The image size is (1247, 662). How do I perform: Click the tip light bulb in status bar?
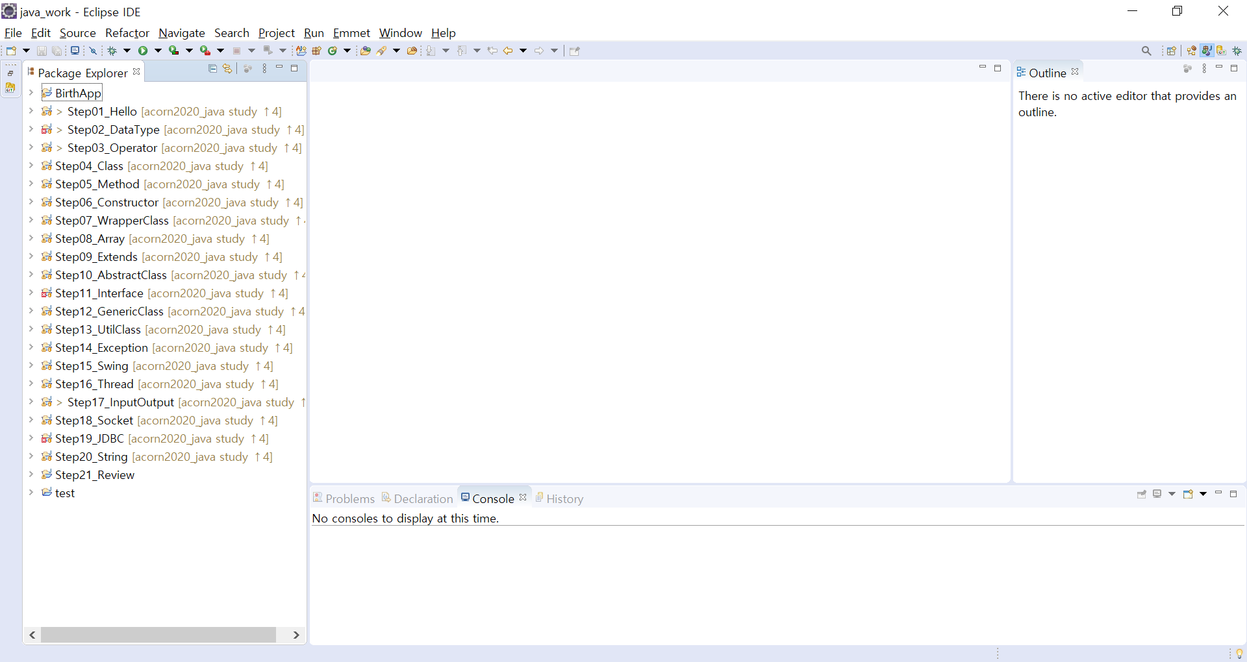tap(1239, 654)
